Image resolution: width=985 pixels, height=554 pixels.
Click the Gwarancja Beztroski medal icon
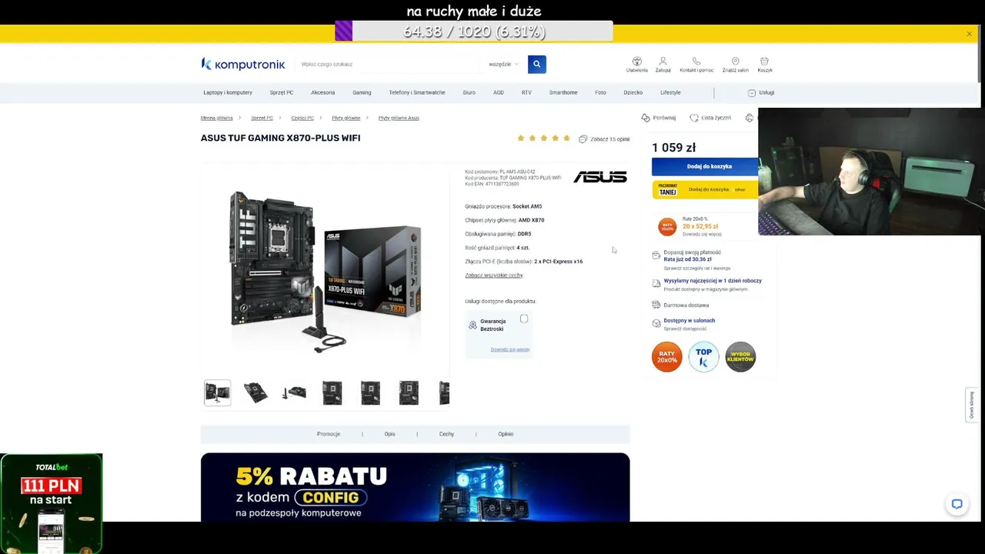click(472, 325)
